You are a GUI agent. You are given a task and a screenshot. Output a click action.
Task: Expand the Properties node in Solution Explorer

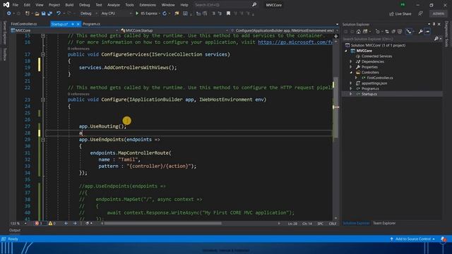[351, 67]
